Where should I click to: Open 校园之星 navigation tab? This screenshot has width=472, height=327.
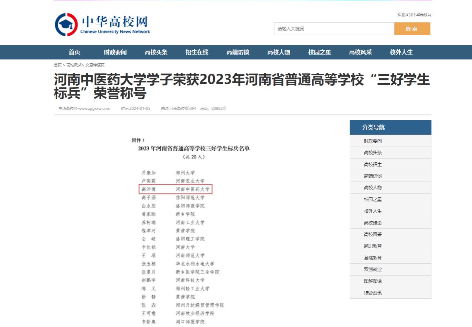(x=319, y=52)
